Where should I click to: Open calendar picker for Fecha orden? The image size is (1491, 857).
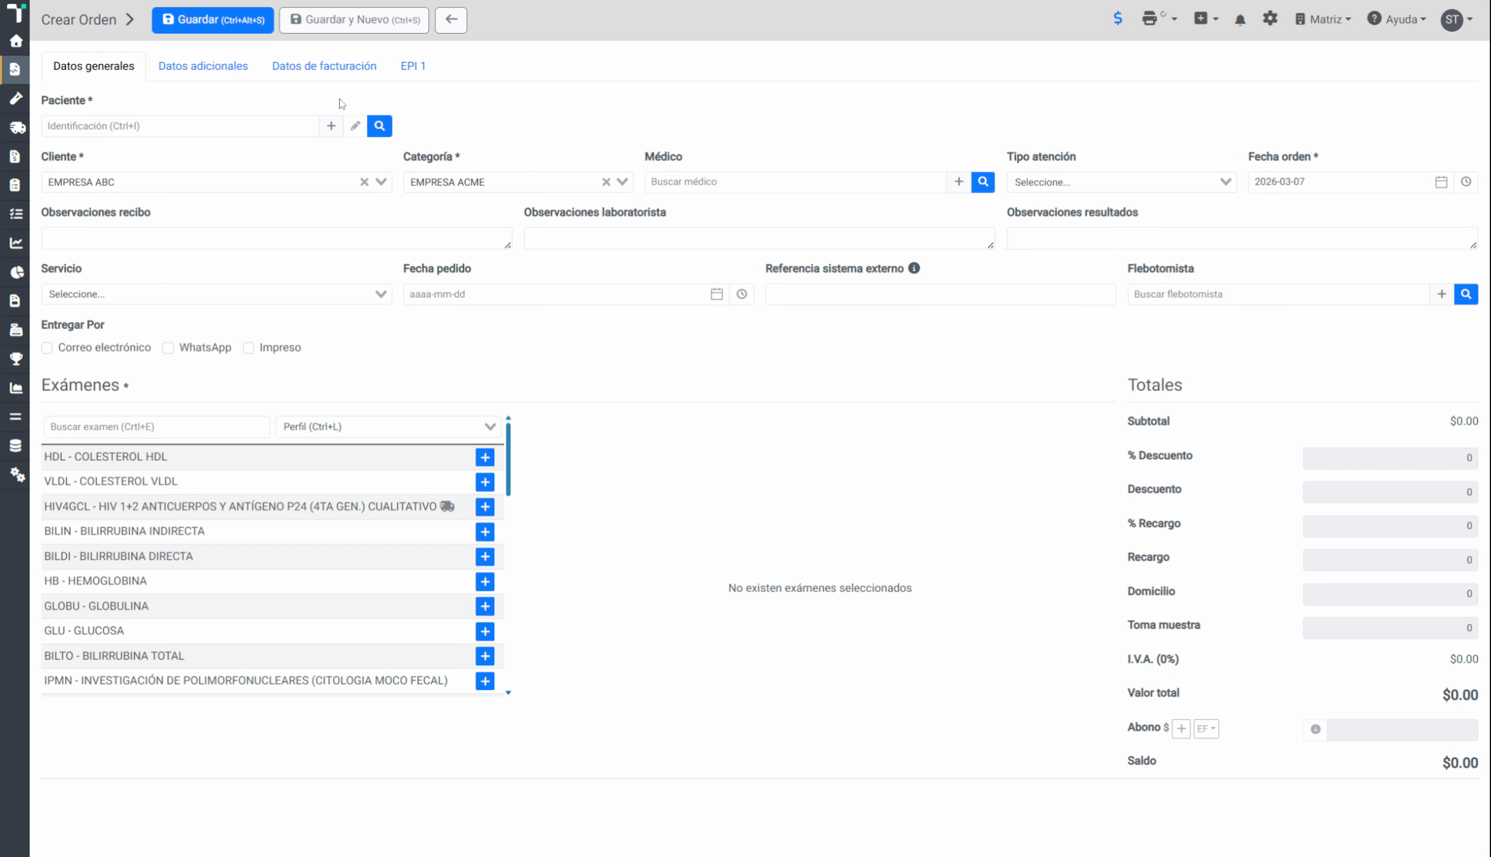pos(1441,182)
